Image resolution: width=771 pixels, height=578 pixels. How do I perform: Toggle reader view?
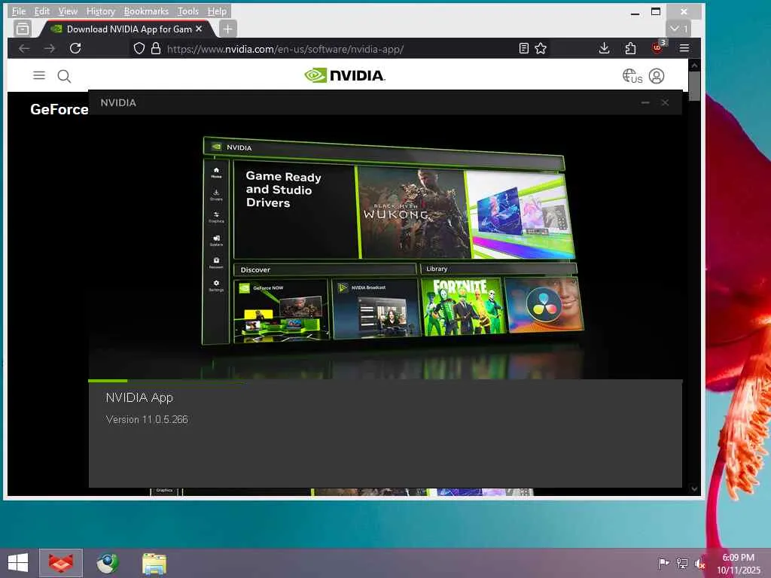[524, 48]
